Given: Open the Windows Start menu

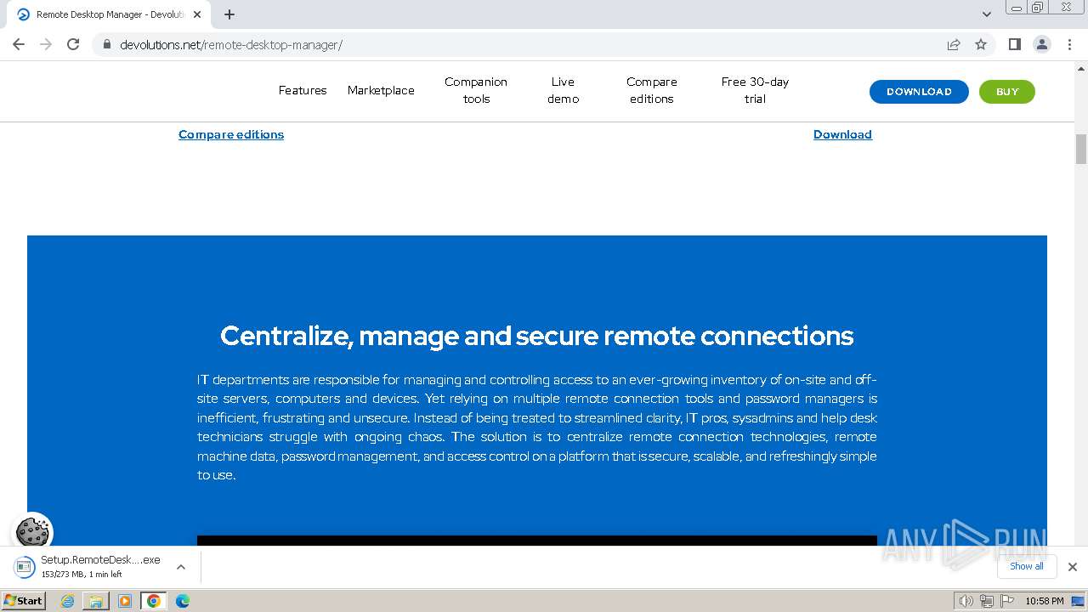Looking at the screenshot, I should click(x=23, y=601).
